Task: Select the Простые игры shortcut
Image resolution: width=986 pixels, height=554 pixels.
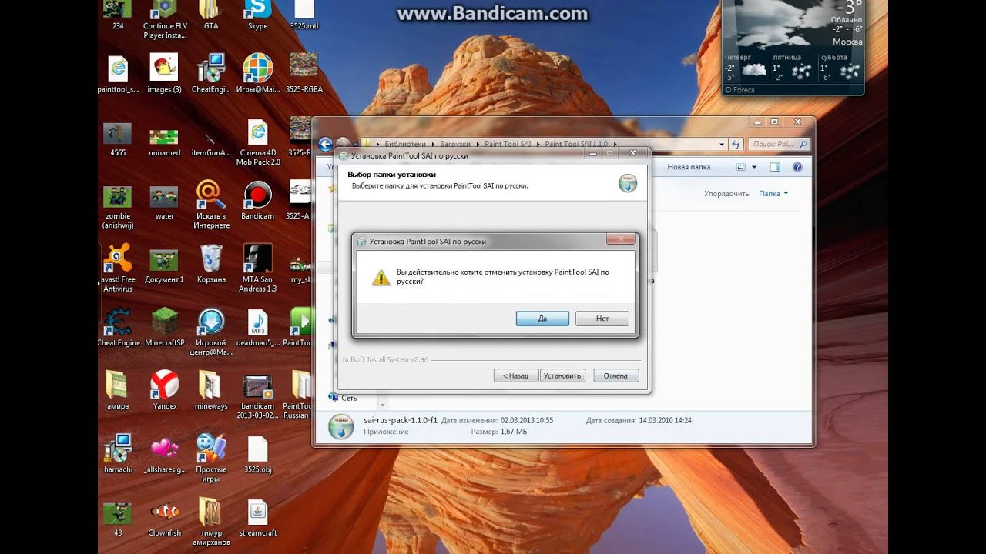Action: tap(211, 458)
